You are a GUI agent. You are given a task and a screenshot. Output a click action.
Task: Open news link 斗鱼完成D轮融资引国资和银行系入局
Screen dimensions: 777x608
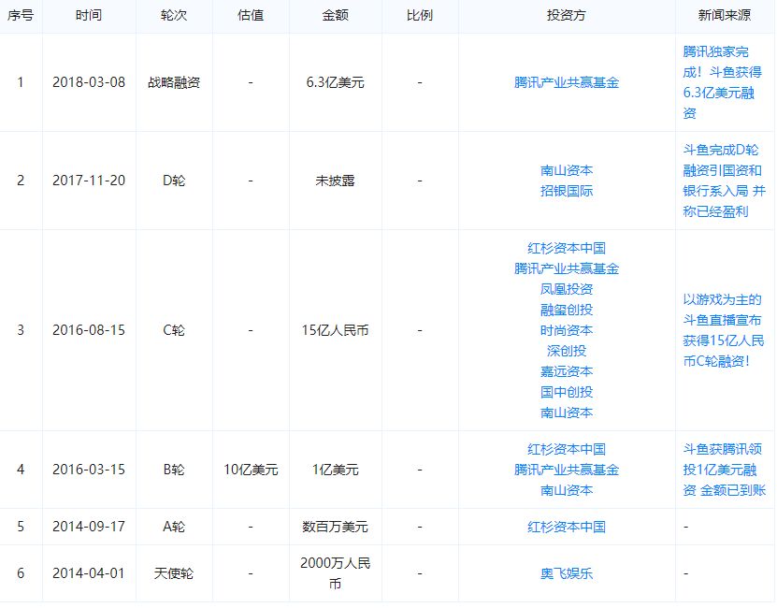point(724,181)
